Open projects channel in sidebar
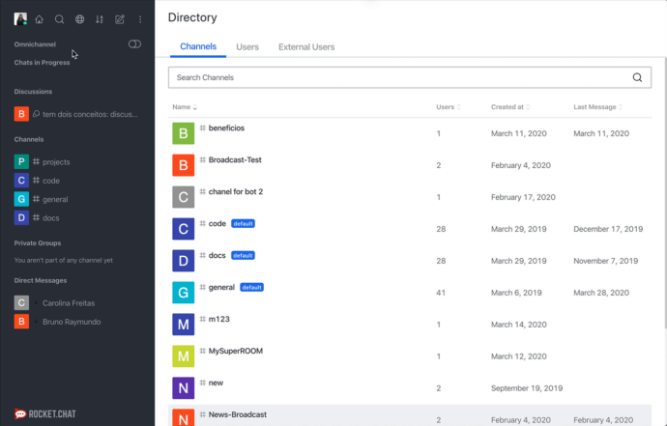Image resolution: width=667 pixels, height=426 pixels. click(x=77, y=162)
